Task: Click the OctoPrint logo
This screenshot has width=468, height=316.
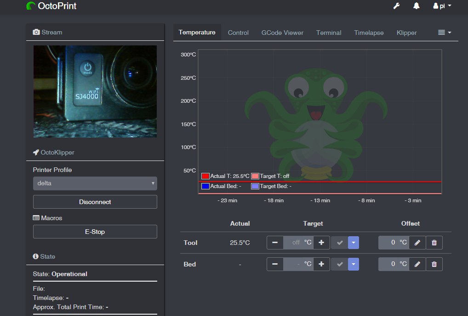Action: 51,6
